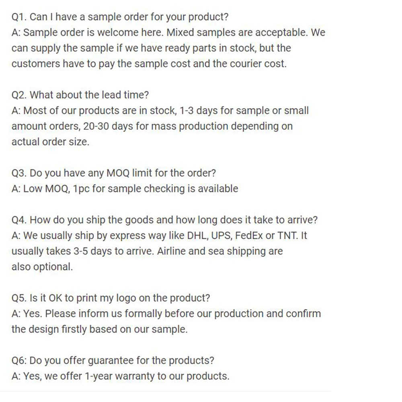The image size is (402, 402).
Task: Click the Q4 shipping goods question
Action: pos(164,220)
